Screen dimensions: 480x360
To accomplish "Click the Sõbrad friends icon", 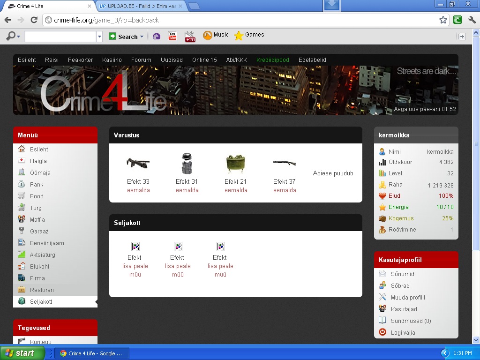I will click(x=382, y=285).
